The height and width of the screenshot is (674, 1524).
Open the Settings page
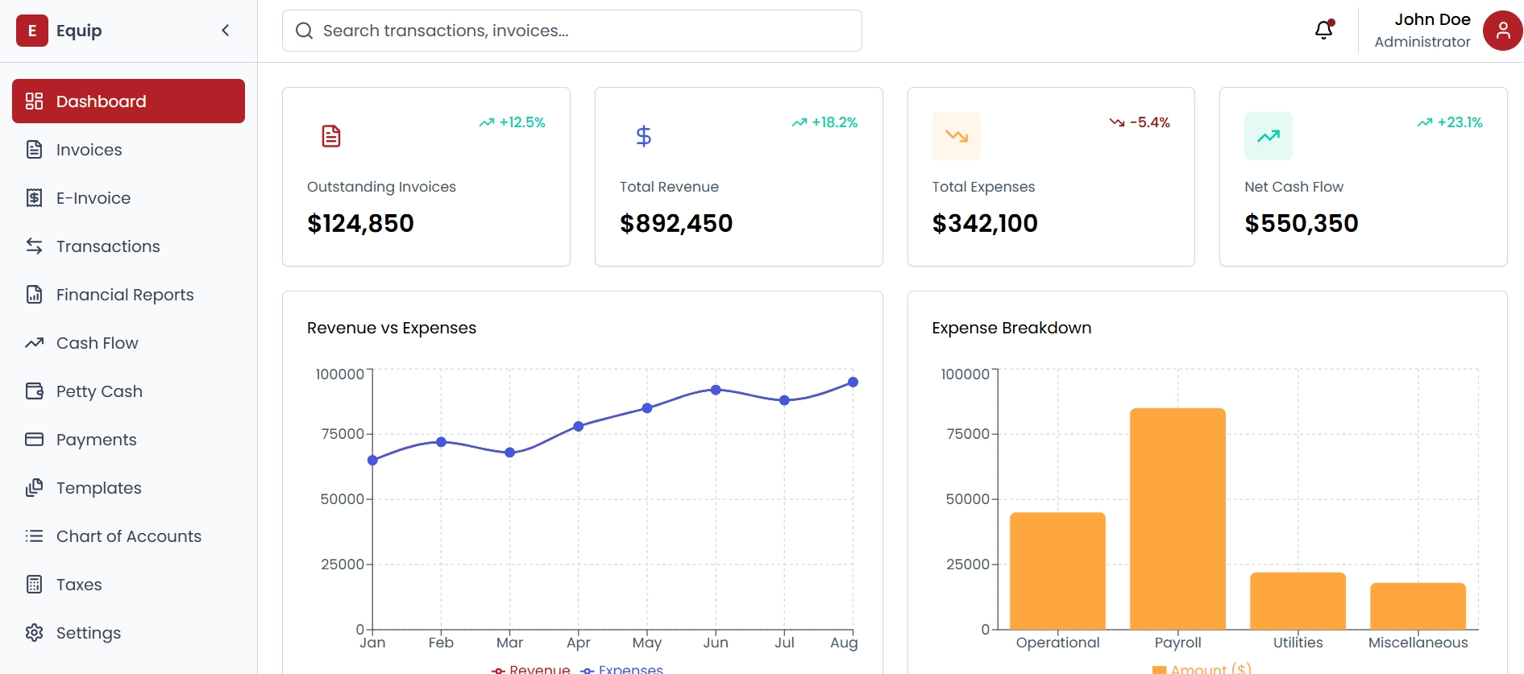point(88,633)
